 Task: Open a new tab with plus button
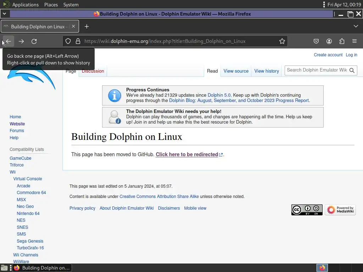click(x=86, y=27)
